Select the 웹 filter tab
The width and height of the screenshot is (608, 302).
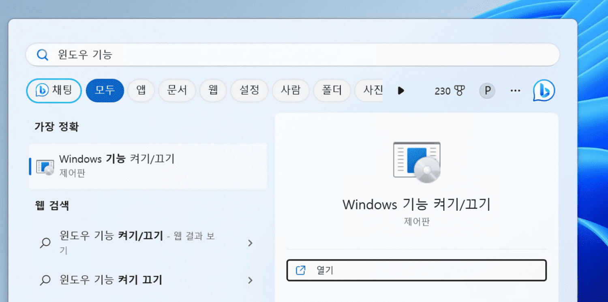[213, 90]
